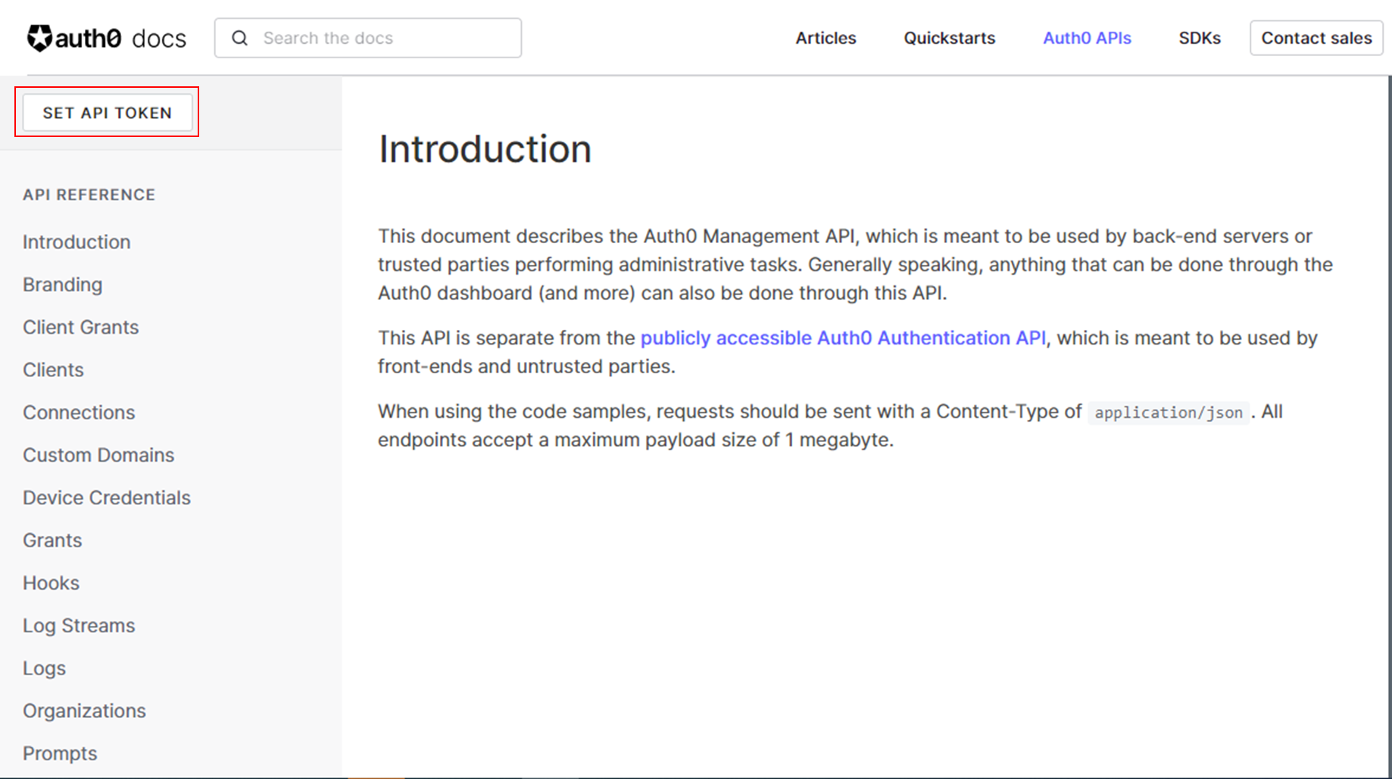Open the Connections section
This screenshot has width=1392, height=779.
coord(79,412)
